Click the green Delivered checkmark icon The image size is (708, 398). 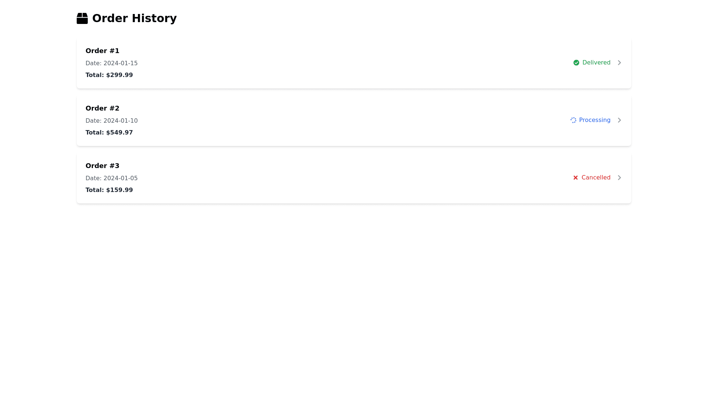click(576, 63)
